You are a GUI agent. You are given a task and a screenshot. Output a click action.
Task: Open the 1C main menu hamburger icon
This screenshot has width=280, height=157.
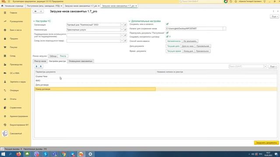pyautogui.click(x=9, y=1)
